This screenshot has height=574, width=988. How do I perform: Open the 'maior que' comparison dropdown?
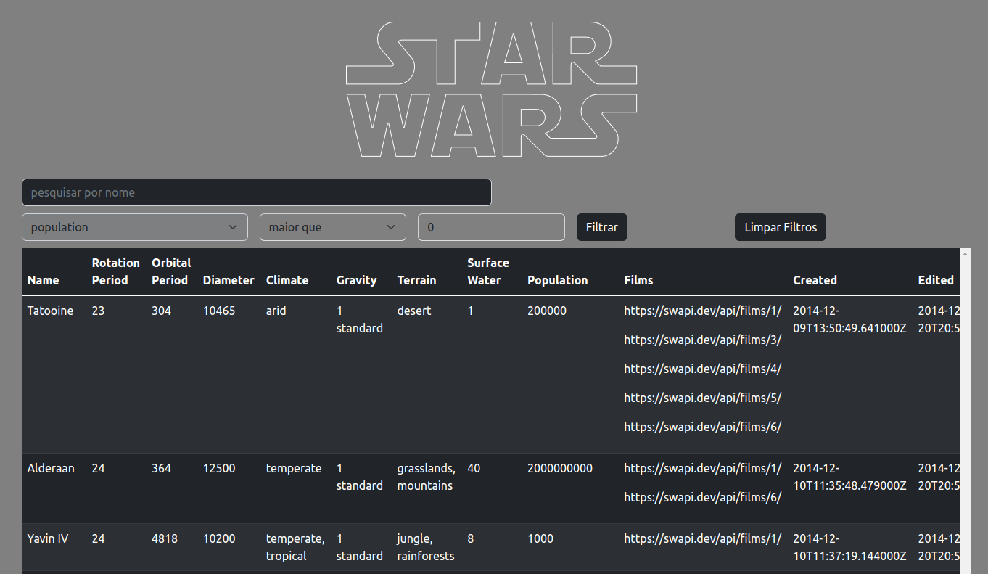point(333,227)
